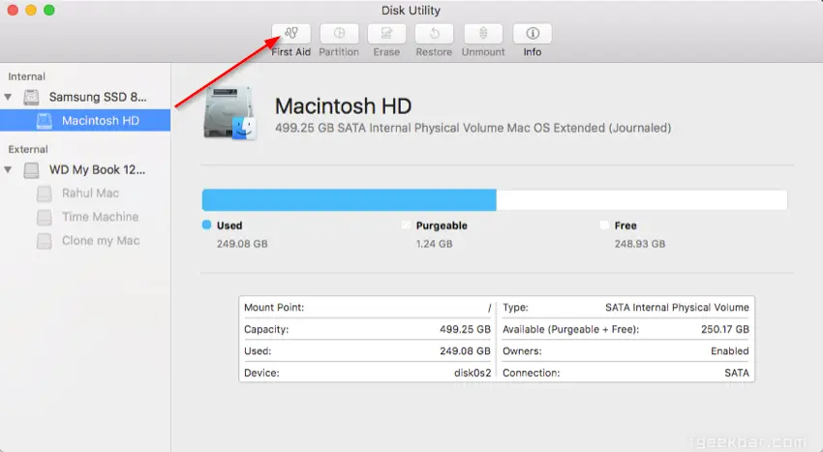Screen dimensions: 823x452
Task: Open the Partition tool
Action: 339,34
